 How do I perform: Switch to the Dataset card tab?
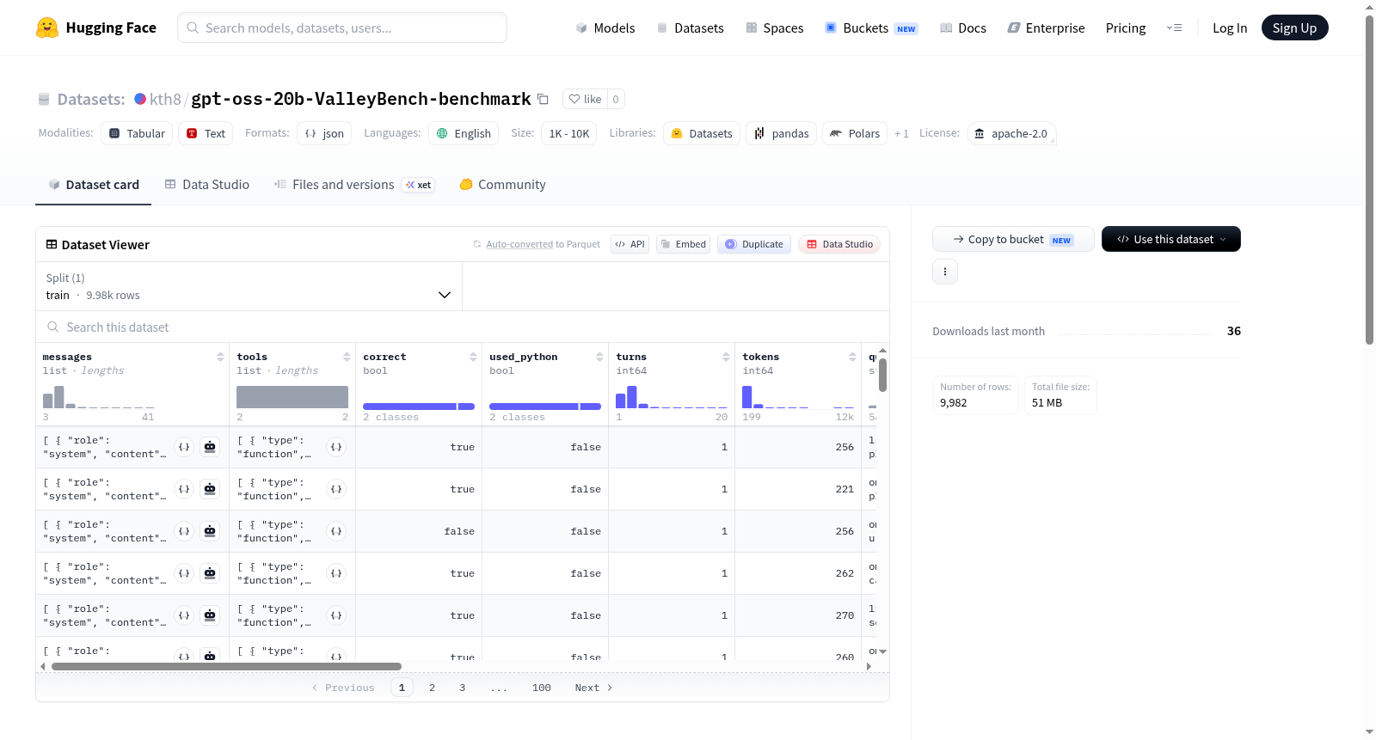(93, 184)
